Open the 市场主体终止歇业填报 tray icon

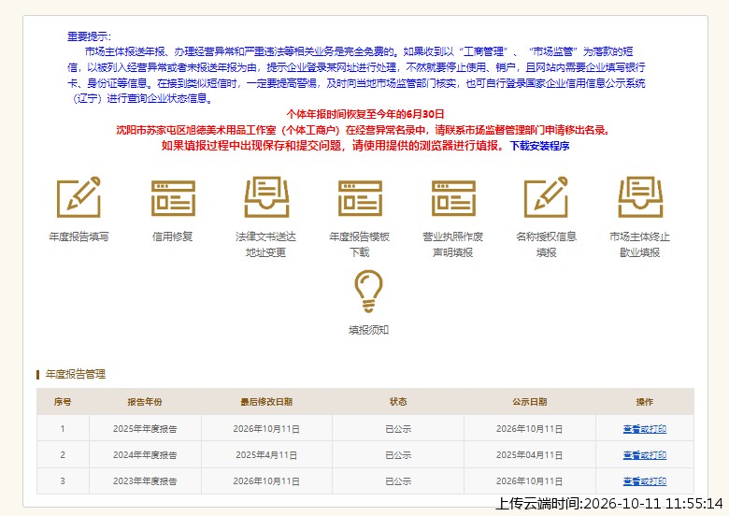(640, 197)
